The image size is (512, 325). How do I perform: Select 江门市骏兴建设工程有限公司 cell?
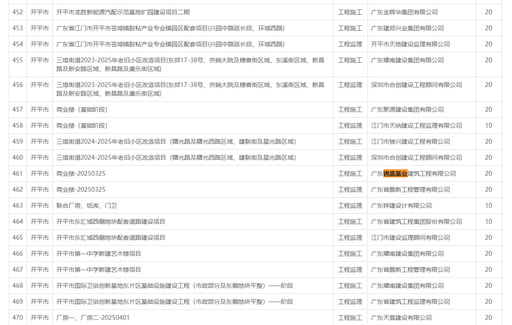[410, 142]
